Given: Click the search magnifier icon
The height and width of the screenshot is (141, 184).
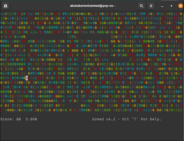Looking at the screenshot, I should click(x=141, y=6).
